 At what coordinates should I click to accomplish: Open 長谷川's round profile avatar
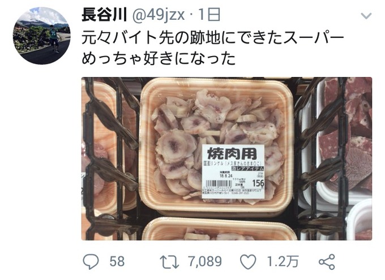42,36
